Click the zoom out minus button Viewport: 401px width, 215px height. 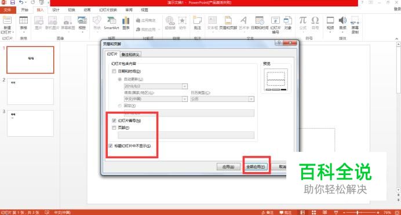click(344, 213)
